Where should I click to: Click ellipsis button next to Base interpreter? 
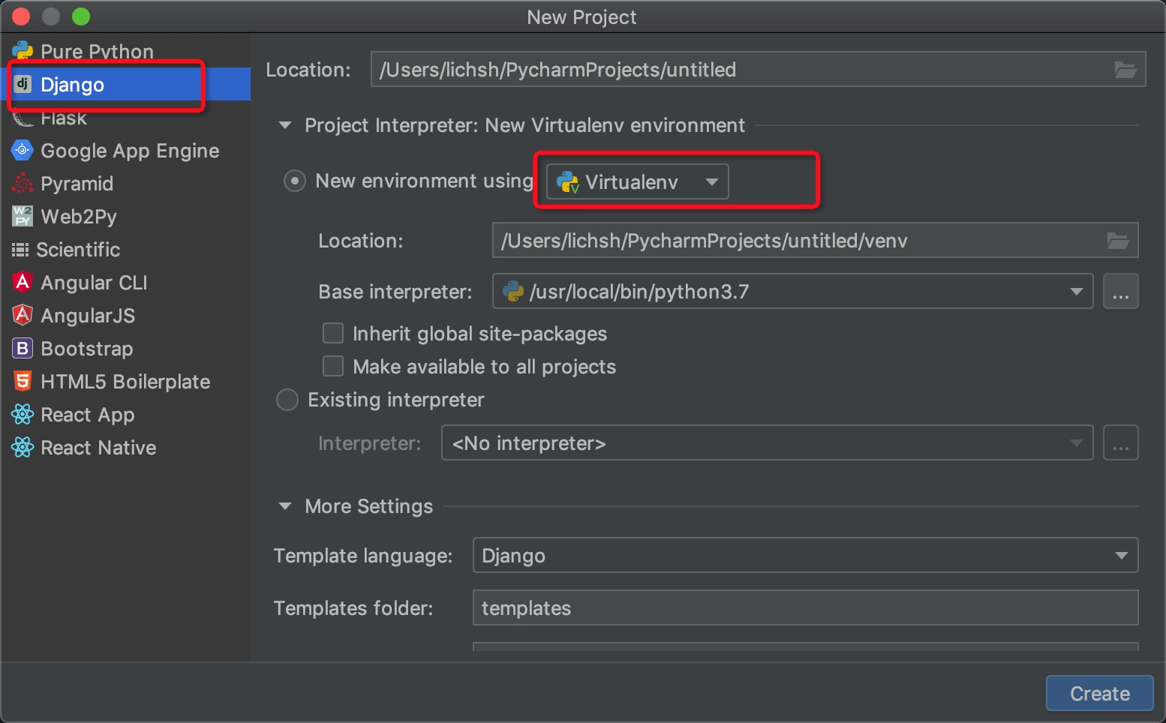(x=1120, y=291)
